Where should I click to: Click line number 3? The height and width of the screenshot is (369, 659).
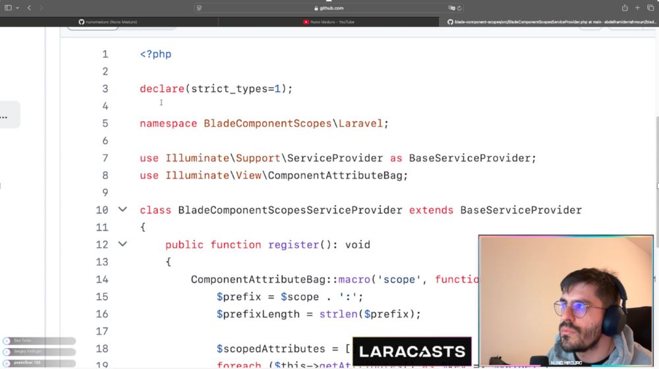point(105,89)
